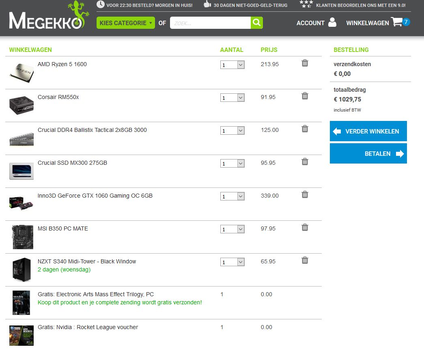Expand the KIES CATEGORIE menu
This screenshot has width=424, height=349.
(126, 23)
